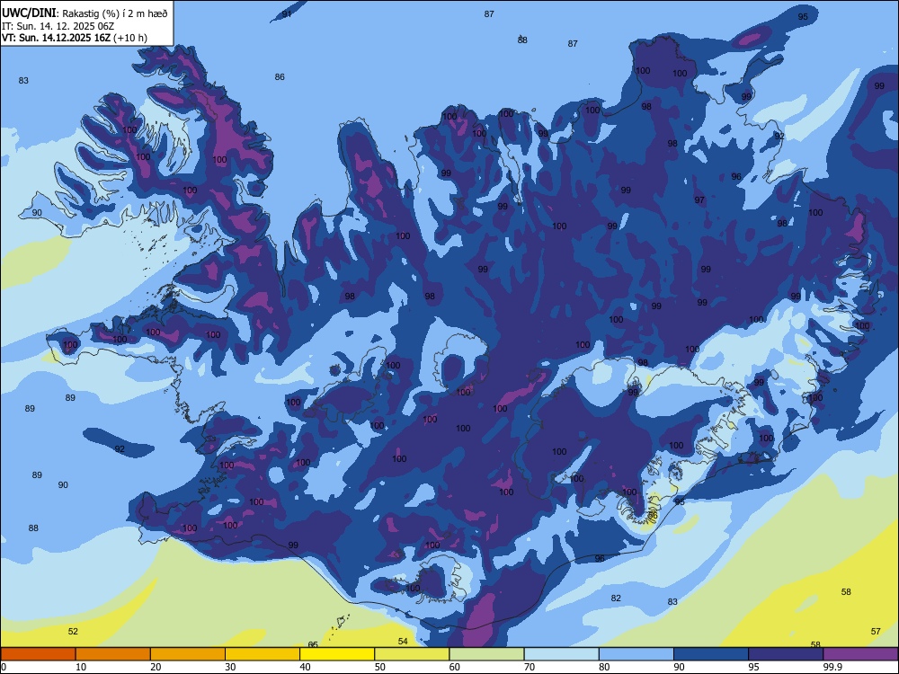The image size is (899, 674).
Task: Click the humidity value '57' on the map
Action: tap(876, 632)
